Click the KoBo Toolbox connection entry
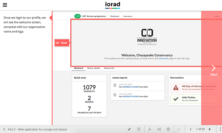 195,99
